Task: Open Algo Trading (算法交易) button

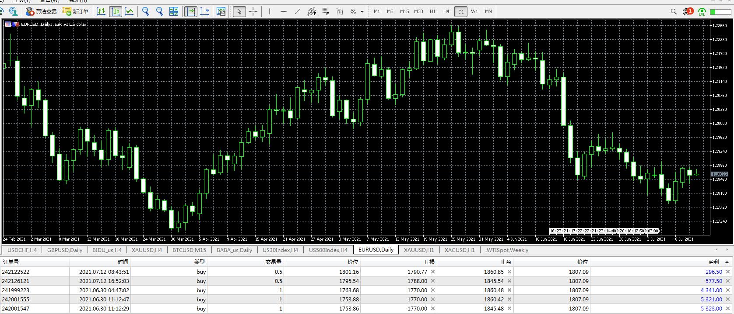Action: coord(42,11)
